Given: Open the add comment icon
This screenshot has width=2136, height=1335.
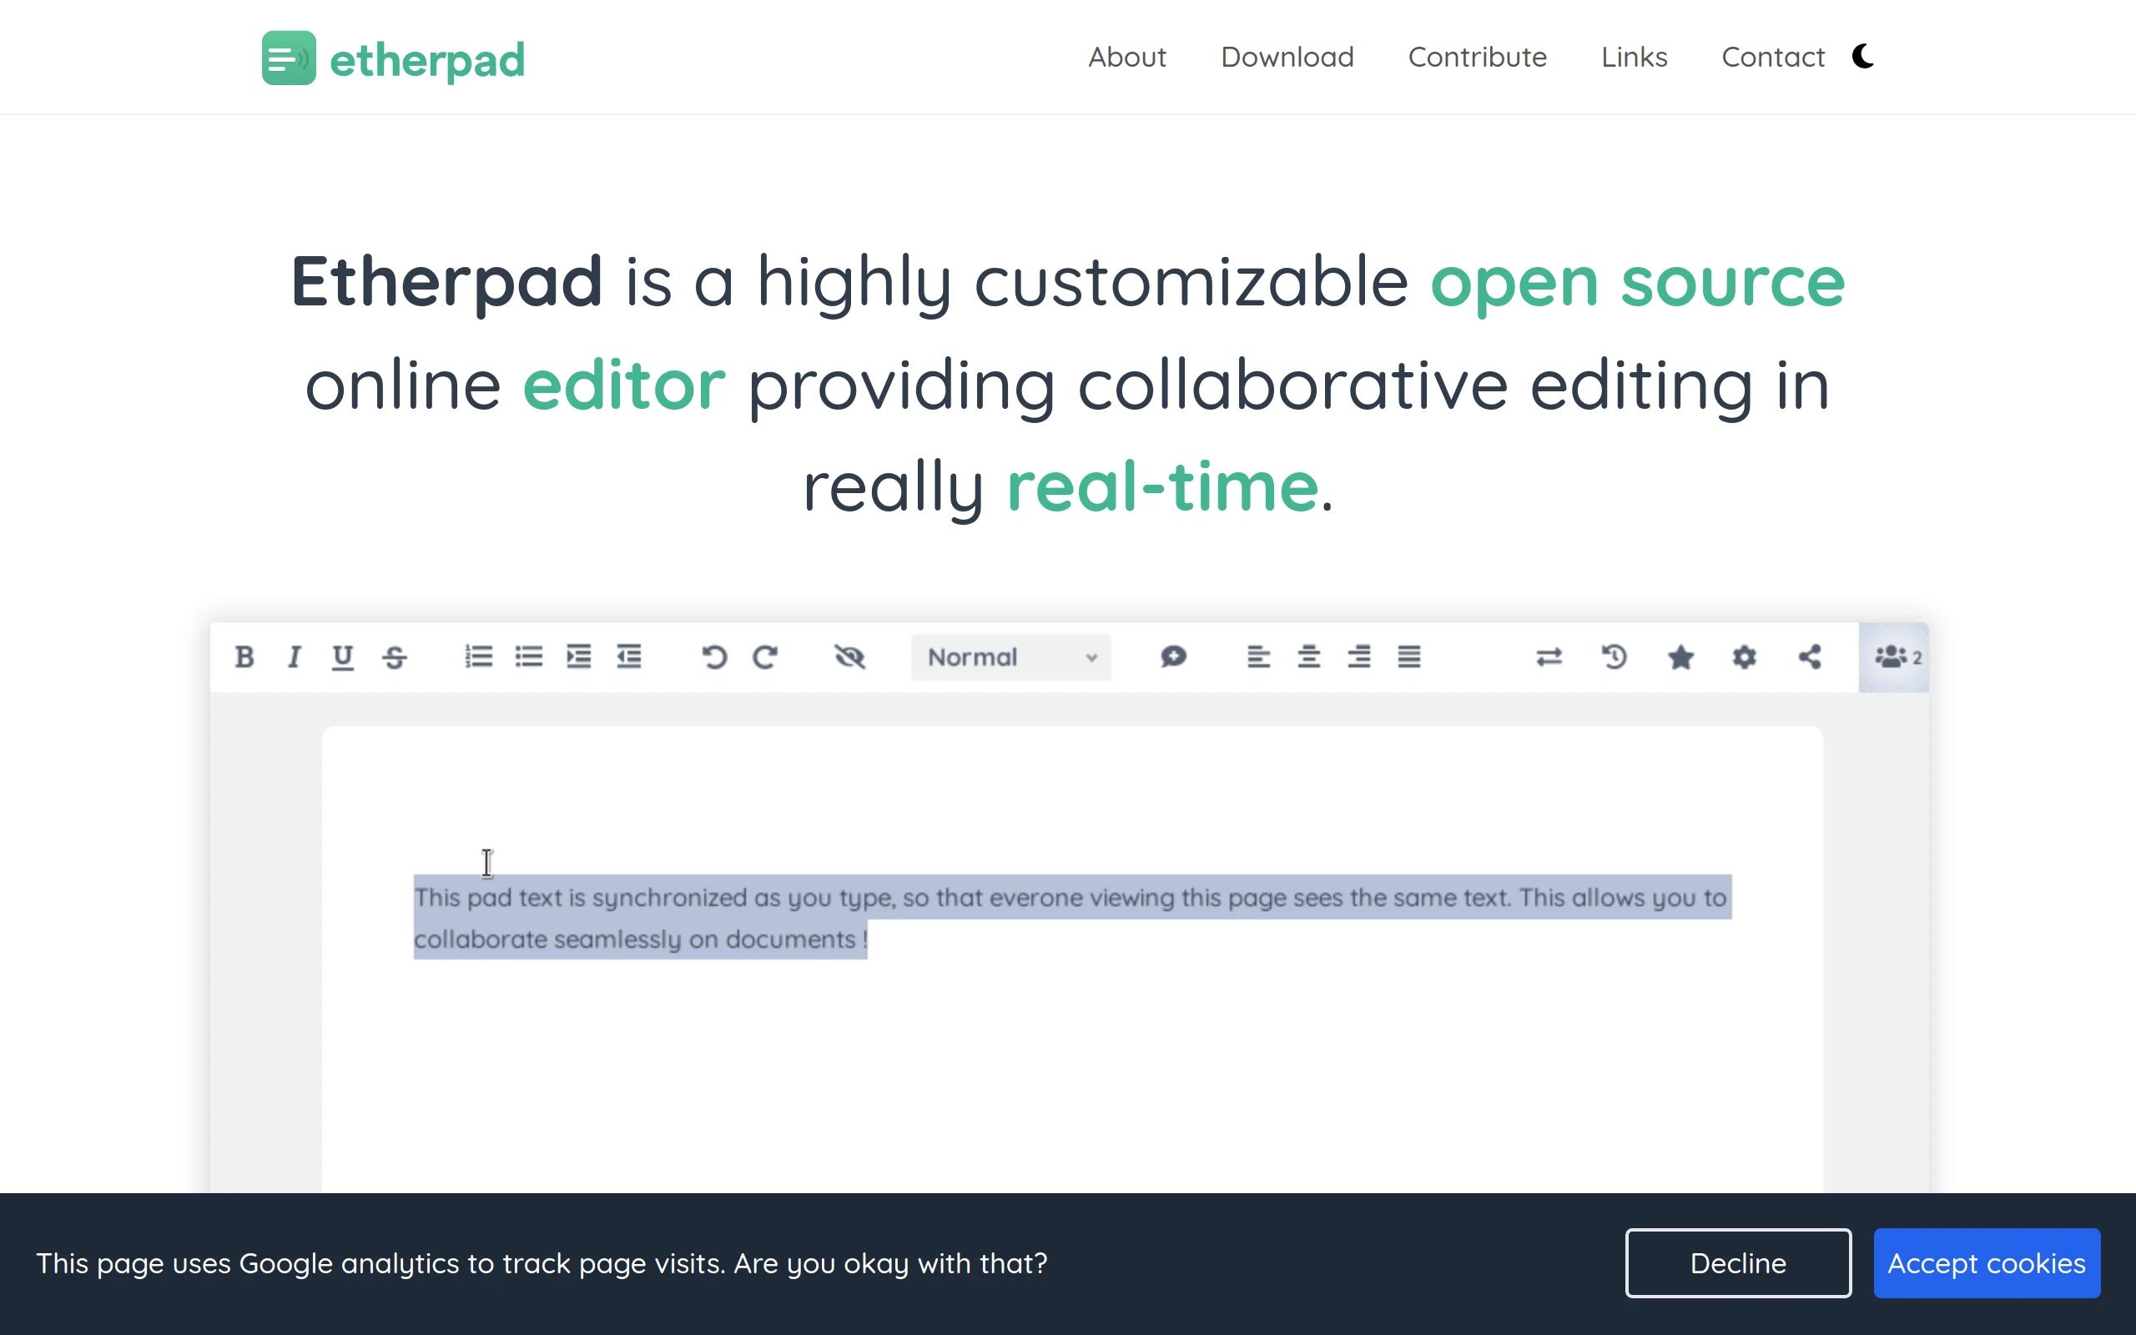Looking at the screenshot, I should pyautogui.click(x=1173, y=657).
